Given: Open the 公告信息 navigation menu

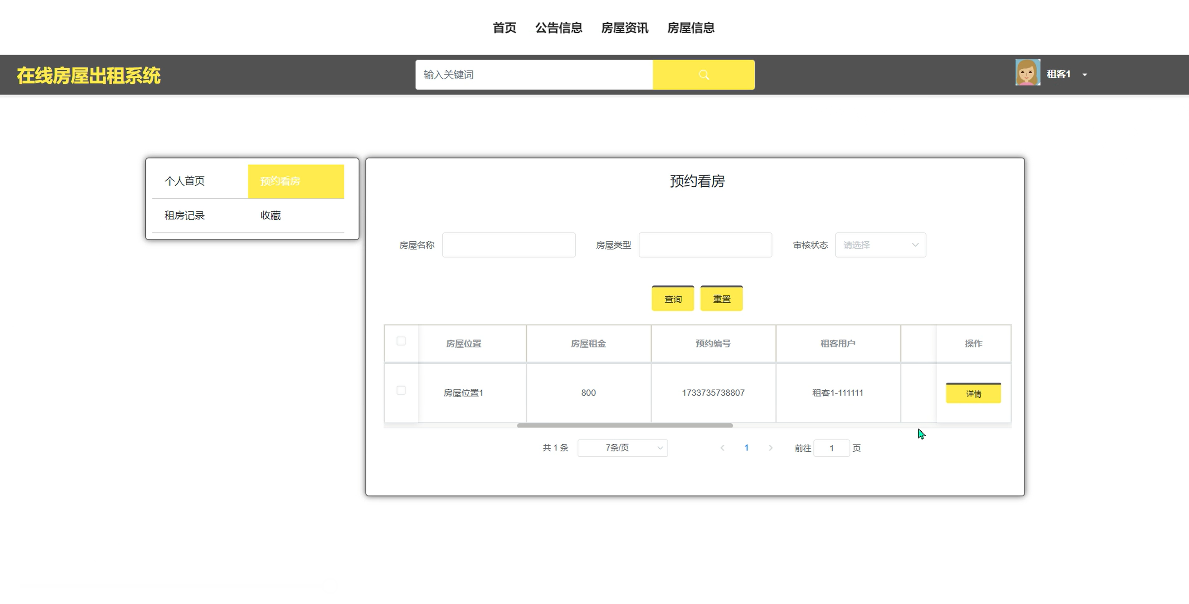Looking at the screenshot, I should pos(559,28).
